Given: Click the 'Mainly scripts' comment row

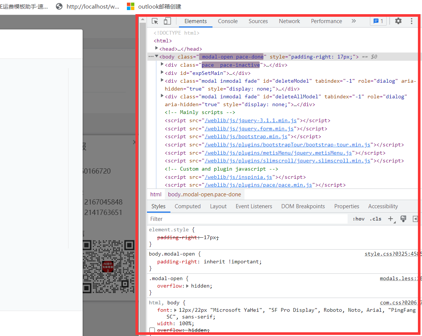Looking at the screenshot, I should click(x=200, y=112).
